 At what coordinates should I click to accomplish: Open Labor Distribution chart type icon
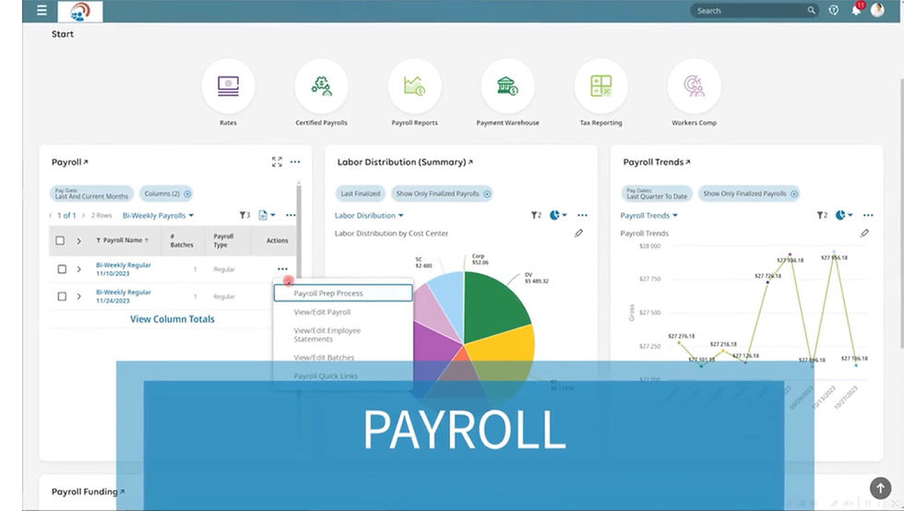[557, 215]
